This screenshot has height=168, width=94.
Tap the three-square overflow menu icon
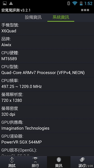pos(85,10)
